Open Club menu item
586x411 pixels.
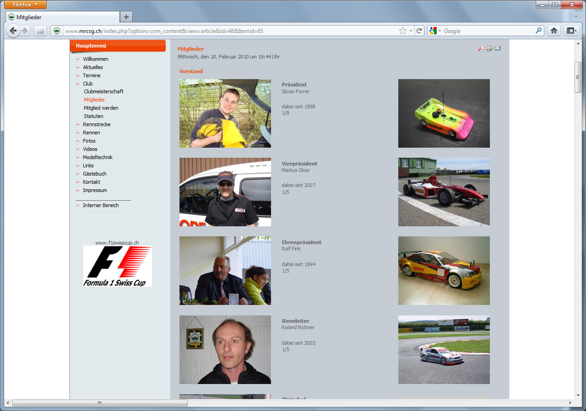click(x=87, y=84)
